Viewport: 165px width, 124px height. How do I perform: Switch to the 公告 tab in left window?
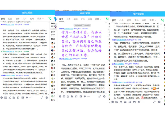[10, 19]
